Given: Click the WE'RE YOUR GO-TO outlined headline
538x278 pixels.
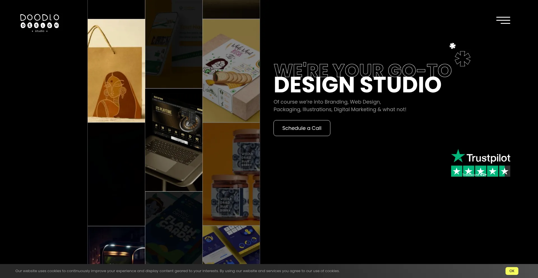Looking at the screenshot, I should (363, 70).
